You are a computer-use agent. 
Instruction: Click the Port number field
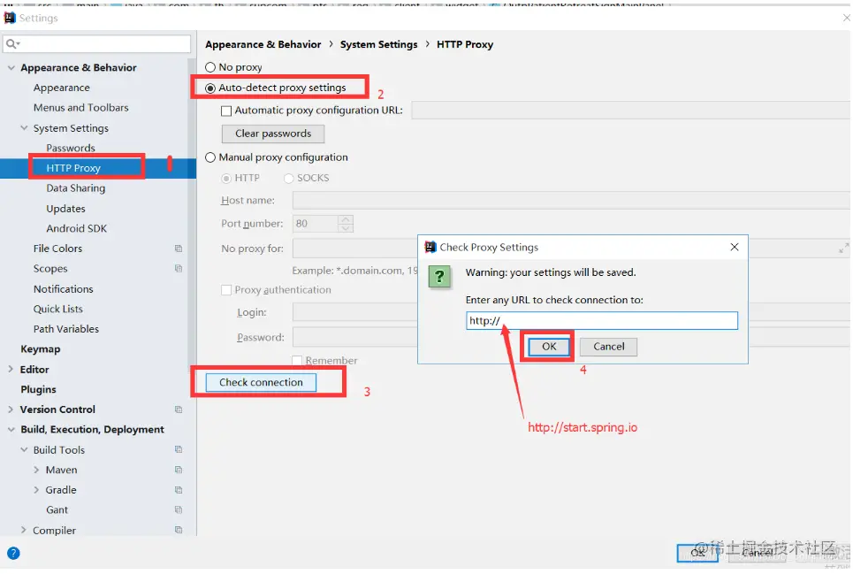click(316, 224)
